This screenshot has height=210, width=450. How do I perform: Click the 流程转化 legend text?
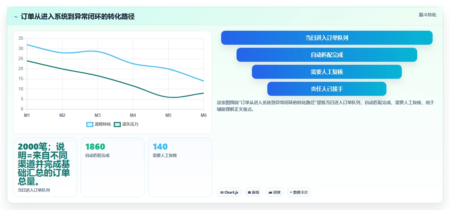103,124
